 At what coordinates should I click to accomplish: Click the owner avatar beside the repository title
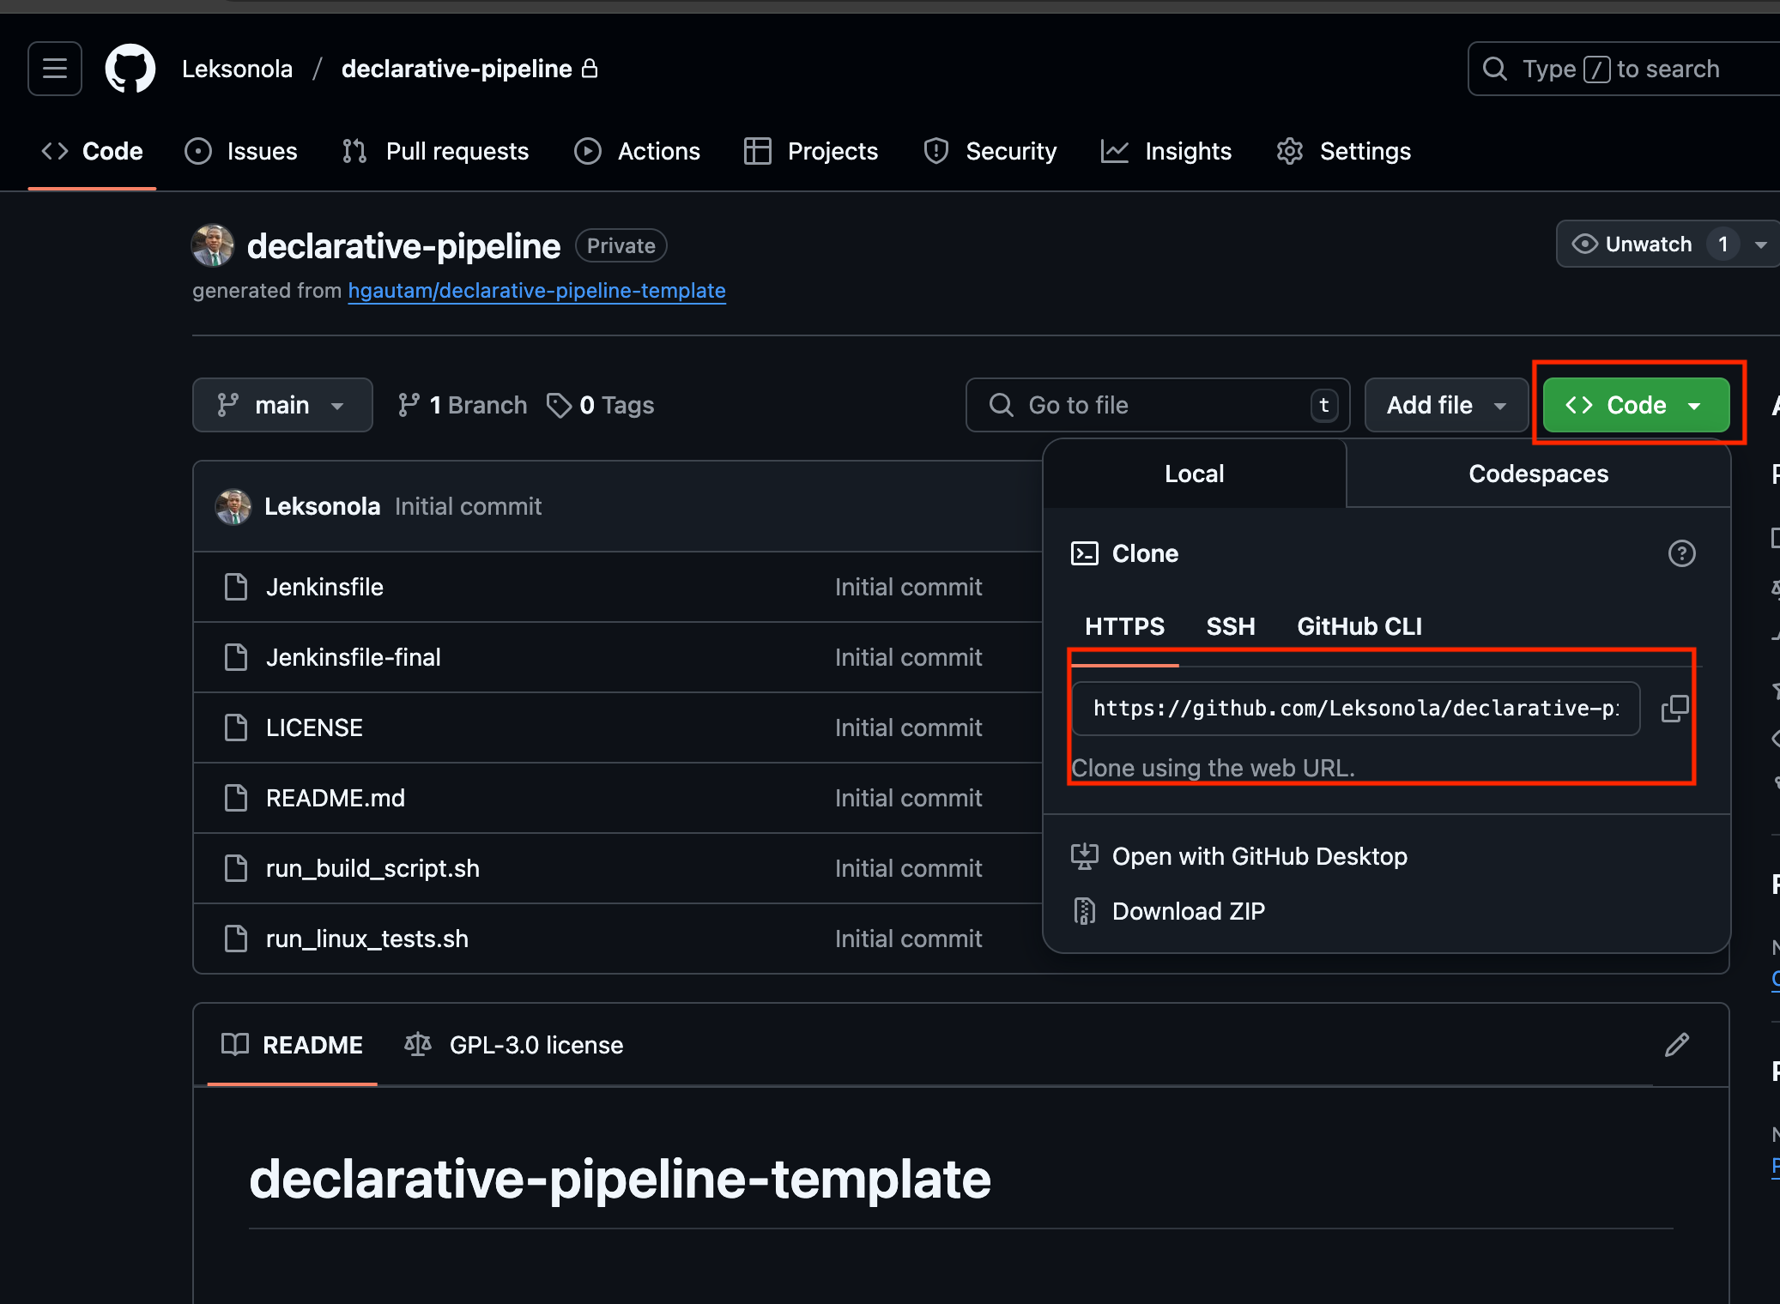[x=213, y=246]
